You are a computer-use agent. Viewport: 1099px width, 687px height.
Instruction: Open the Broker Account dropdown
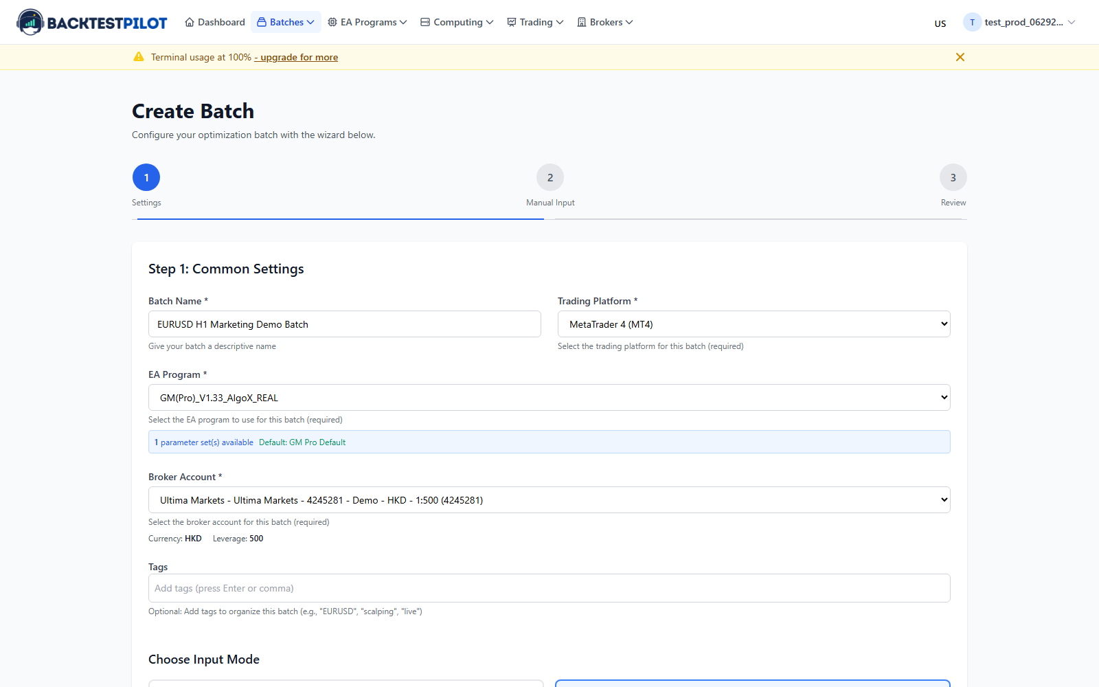click(x=549, y=500)
